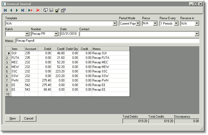The height and width of the screenshot is (135, 208).
Task: Expand the Recur Every dropdown
Action: click(176, 24)
